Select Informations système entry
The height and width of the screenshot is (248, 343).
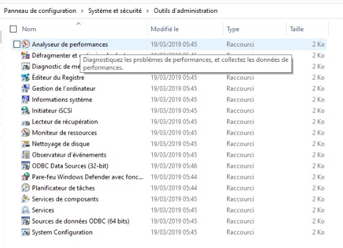click(x=62, y=100)
